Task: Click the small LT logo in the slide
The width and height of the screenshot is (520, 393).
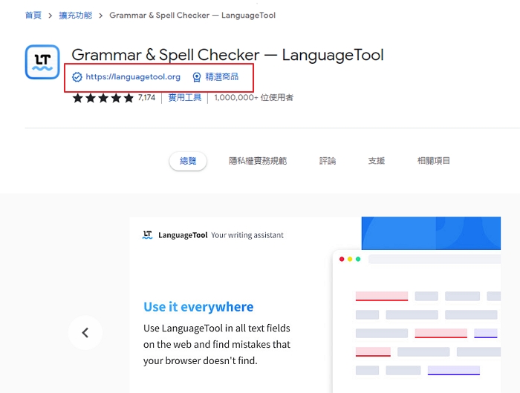Action: point(147,235)
